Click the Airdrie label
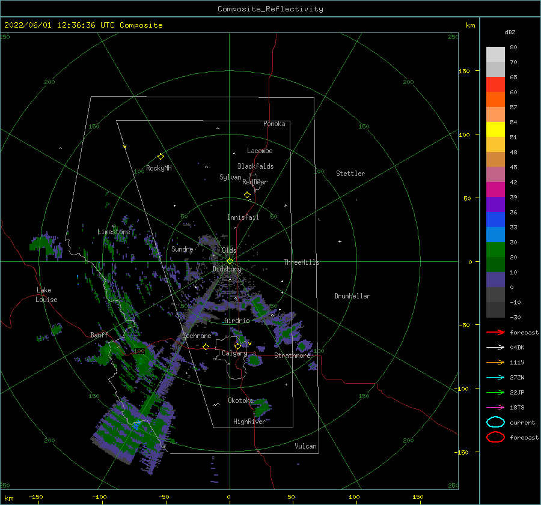Screen dimensions: 541x505 (x=237, y=321)
